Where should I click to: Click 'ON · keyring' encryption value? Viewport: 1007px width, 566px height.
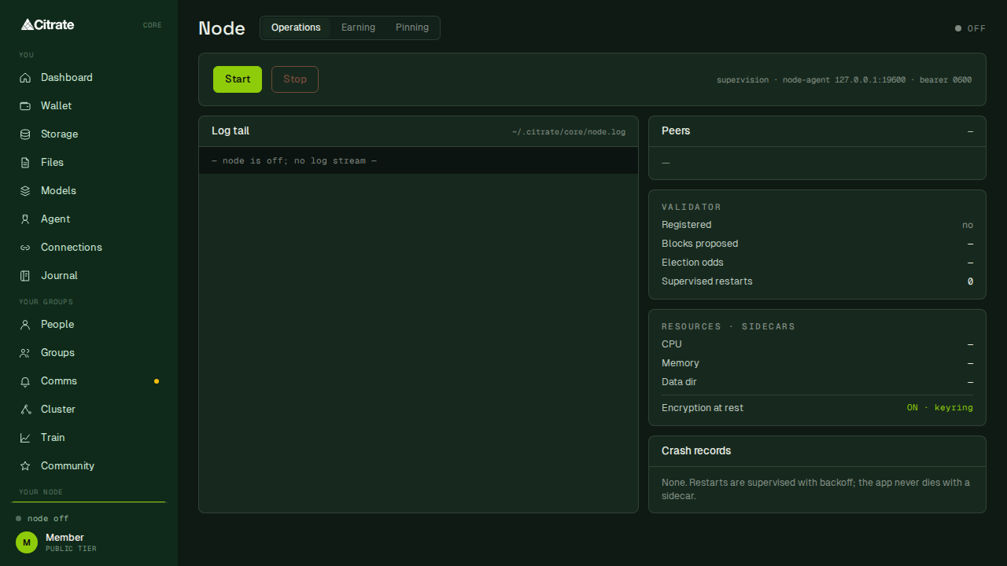[x=940, y=408]
